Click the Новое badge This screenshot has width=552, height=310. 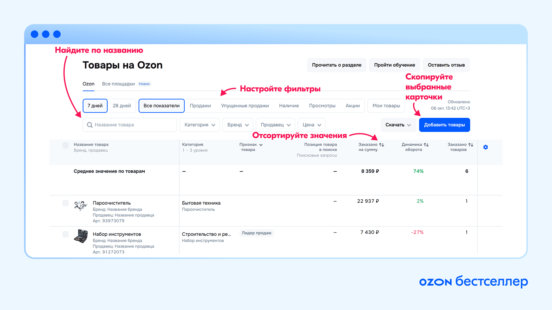144,84
